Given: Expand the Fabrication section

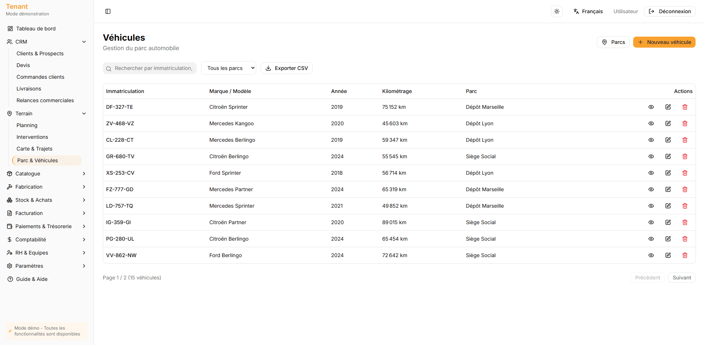Looking at the screenshot, I should click(47, 187).
